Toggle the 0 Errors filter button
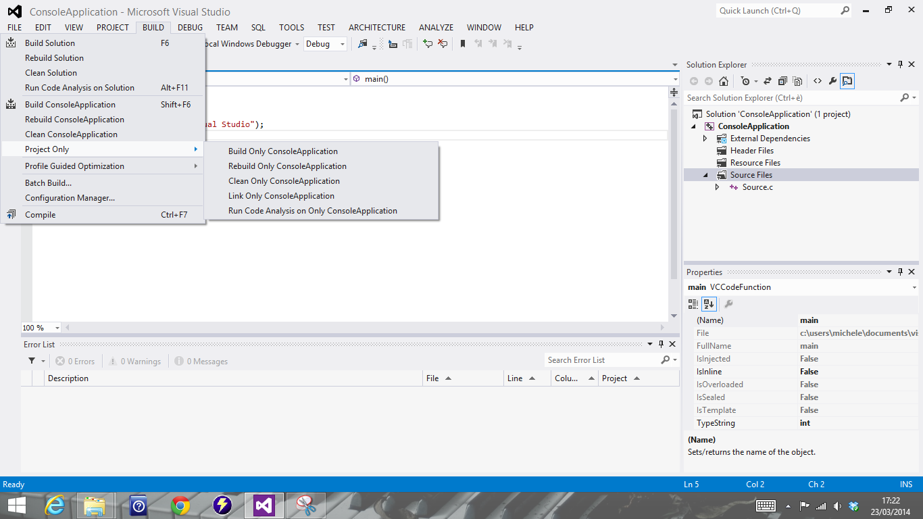 [75, 362]
